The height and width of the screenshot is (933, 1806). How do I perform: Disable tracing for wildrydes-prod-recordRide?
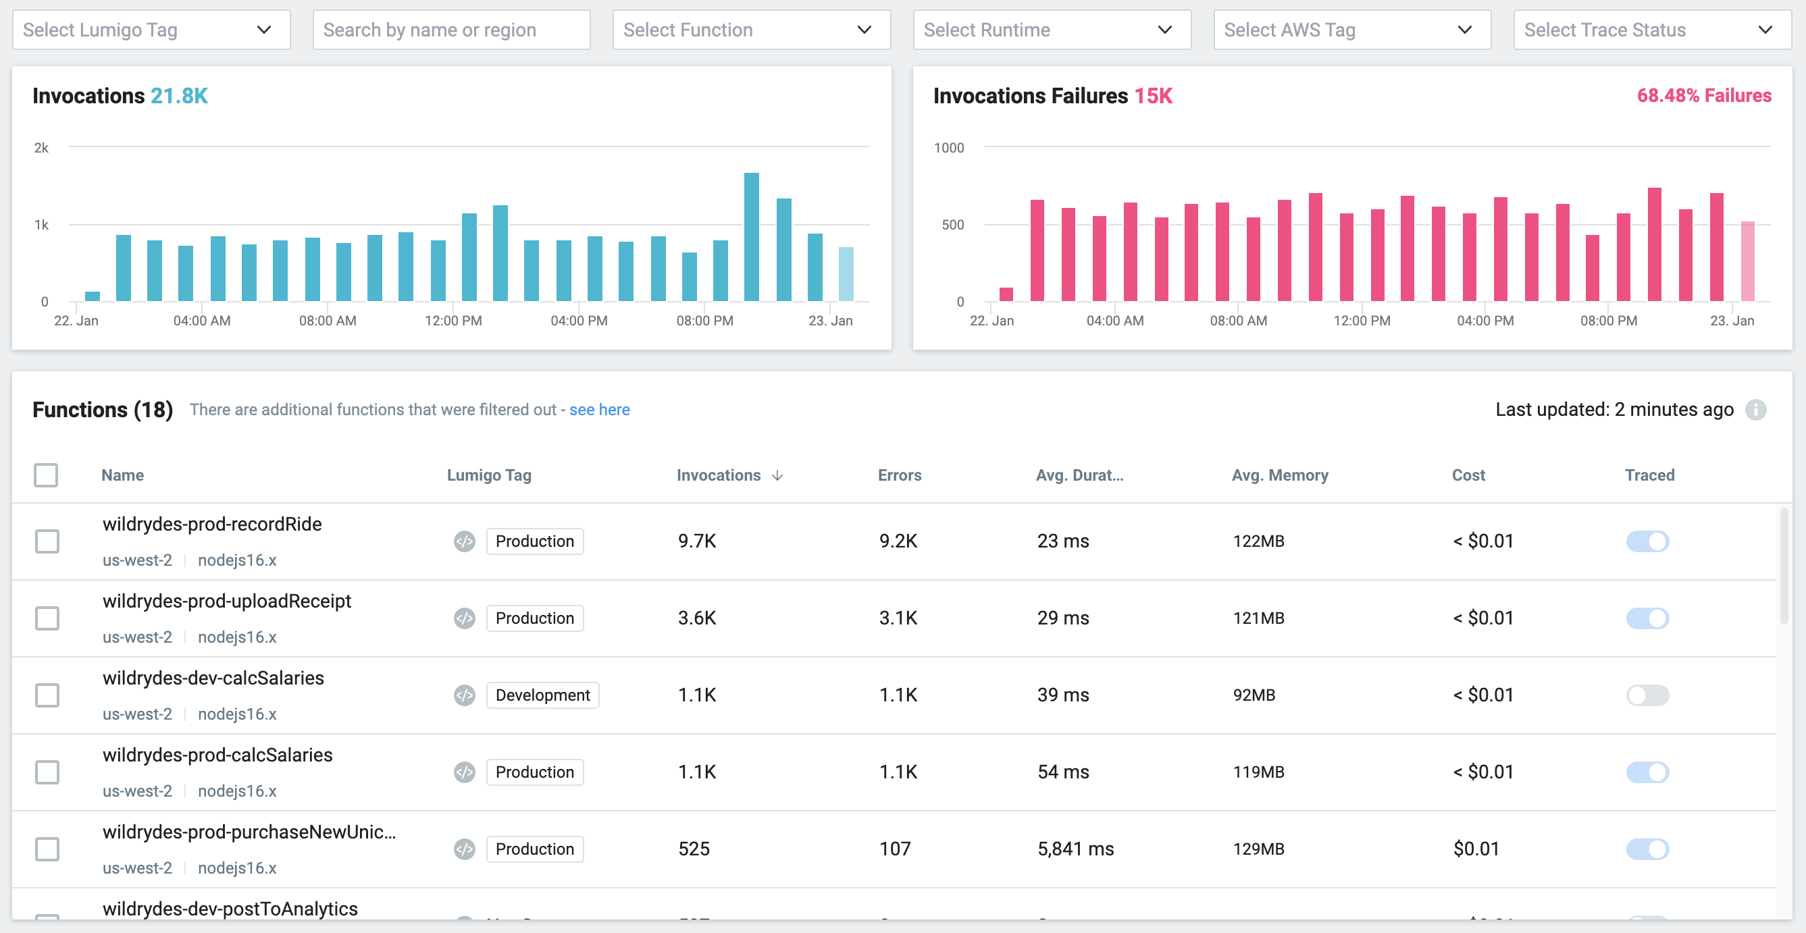point(1647,541)
